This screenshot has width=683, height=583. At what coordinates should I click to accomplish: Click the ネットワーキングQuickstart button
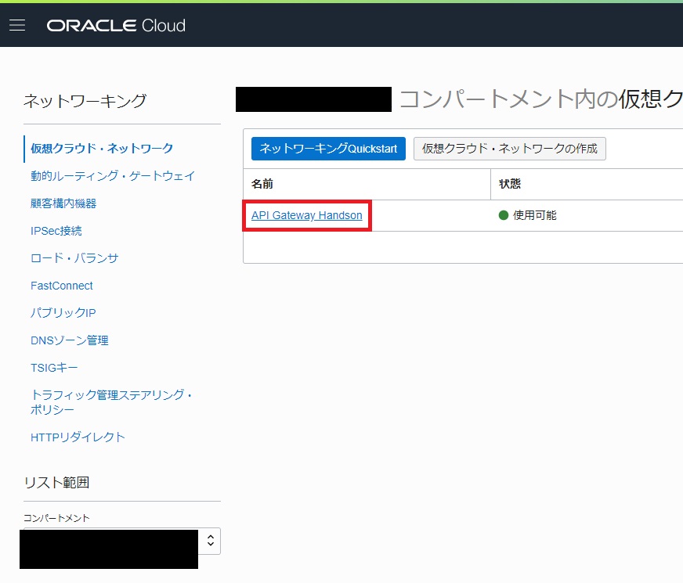pos(328,149)
